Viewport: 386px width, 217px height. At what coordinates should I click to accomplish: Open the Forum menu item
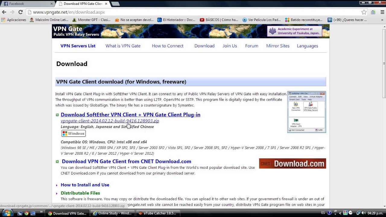(x=252, y=46)
